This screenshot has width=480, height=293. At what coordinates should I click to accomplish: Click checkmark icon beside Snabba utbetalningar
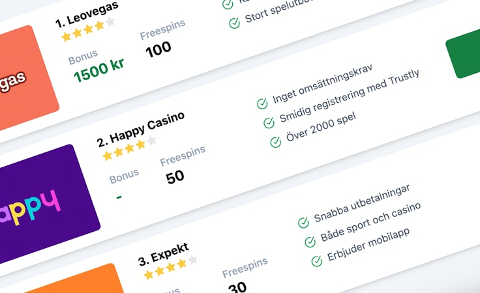pyautogui.click(x=303, y=223)
